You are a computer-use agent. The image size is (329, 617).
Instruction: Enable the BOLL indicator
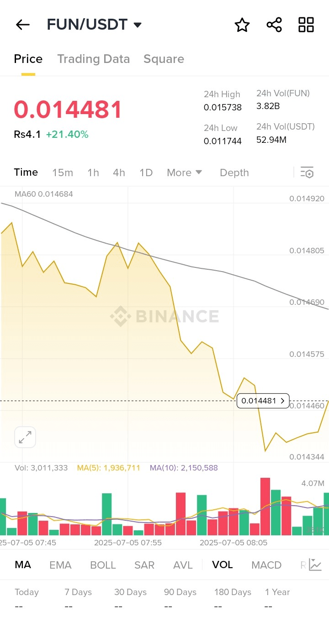coord(103,565)
